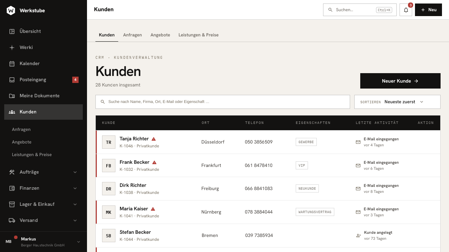
Task: Click the Kunden people icon in sidebar
Action: click(12, 112)
